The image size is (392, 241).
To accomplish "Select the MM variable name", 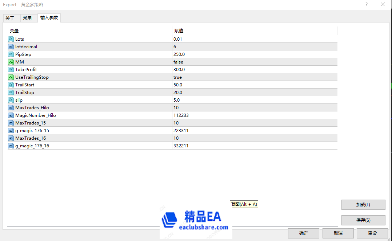I will (x=20, y=62).
